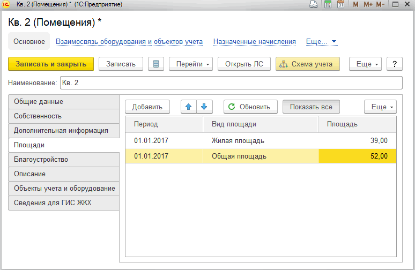Select the Жилая площадь cell
Screen dimensions: 415x270
click(261, 141)
